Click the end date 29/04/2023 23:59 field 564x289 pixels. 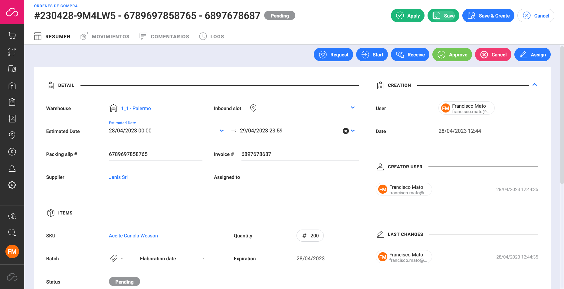pyautogui.click(x=299, y=131)
